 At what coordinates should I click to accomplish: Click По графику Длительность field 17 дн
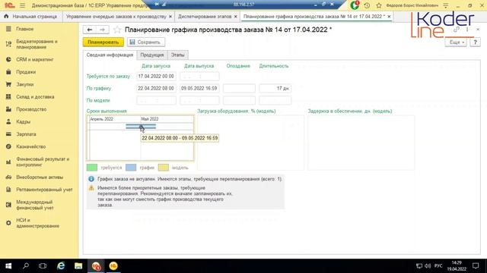tap(275, 88)
